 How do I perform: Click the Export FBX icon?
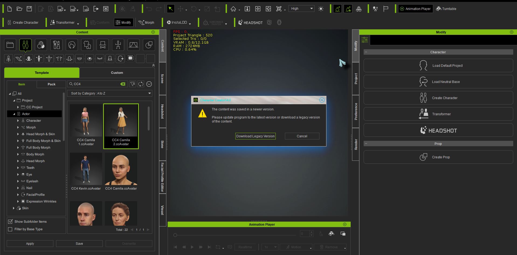pyautogui.click(x=74, y=9)
